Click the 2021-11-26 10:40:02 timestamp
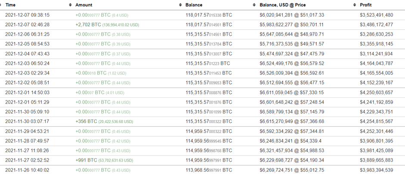The image size is (405, 174). coord(27,170)
